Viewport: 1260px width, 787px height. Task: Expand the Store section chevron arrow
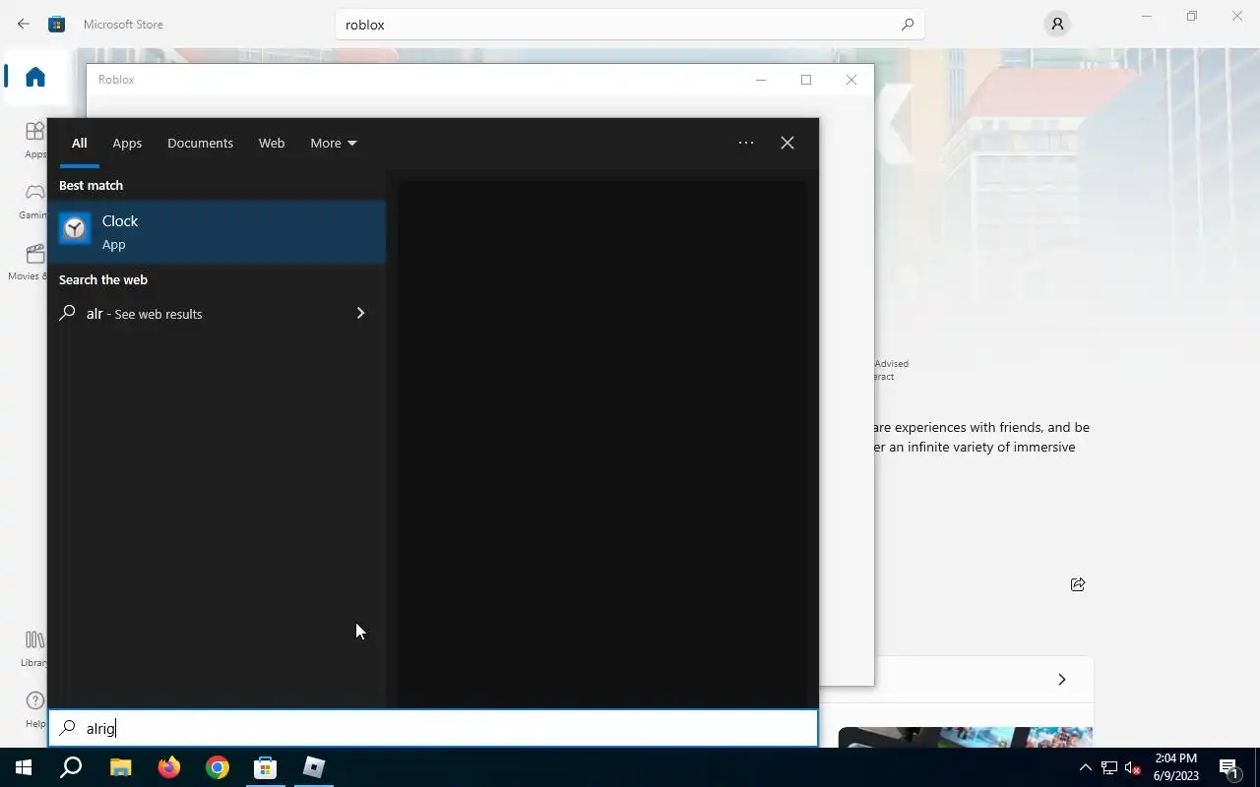[1061, 679]
